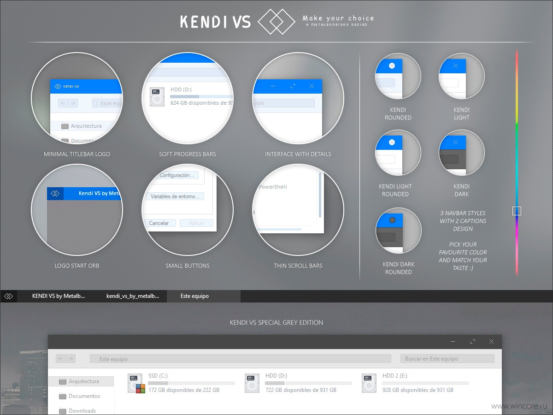This screenshot has width=553, height=415.
Task: Click '722 GB disponibles de 931 GB' text
Action: point(301,390)
